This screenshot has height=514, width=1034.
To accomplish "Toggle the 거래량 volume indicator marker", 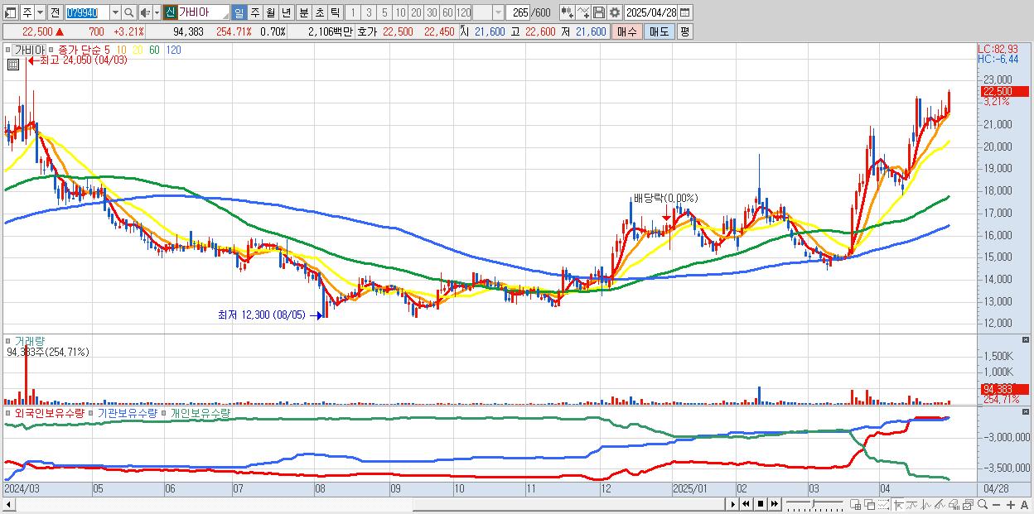I will pos(7,339).
